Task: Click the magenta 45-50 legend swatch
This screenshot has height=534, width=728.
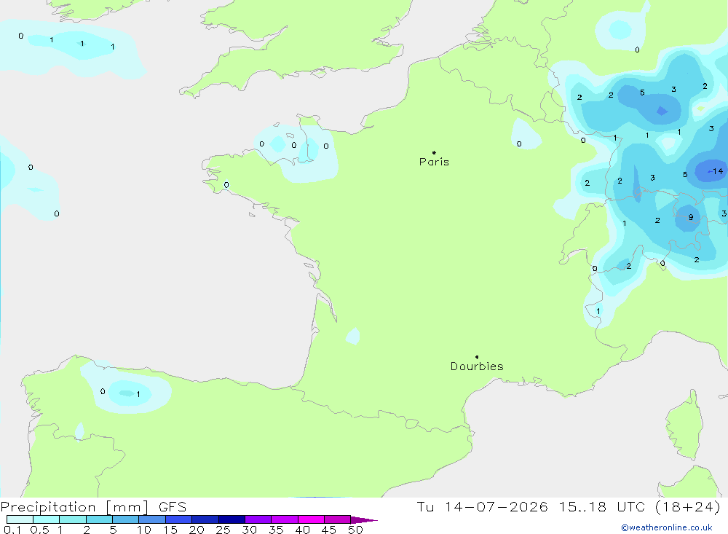Action: point(337,519)
